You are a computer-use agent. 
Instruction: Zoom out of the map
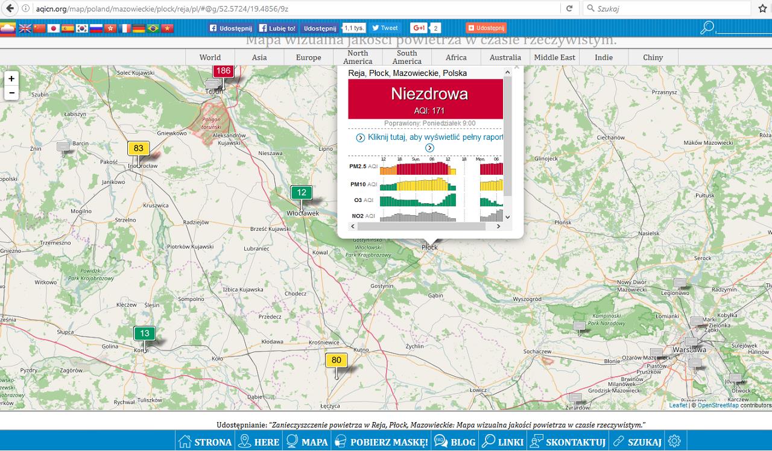click(x=11, y=93)
